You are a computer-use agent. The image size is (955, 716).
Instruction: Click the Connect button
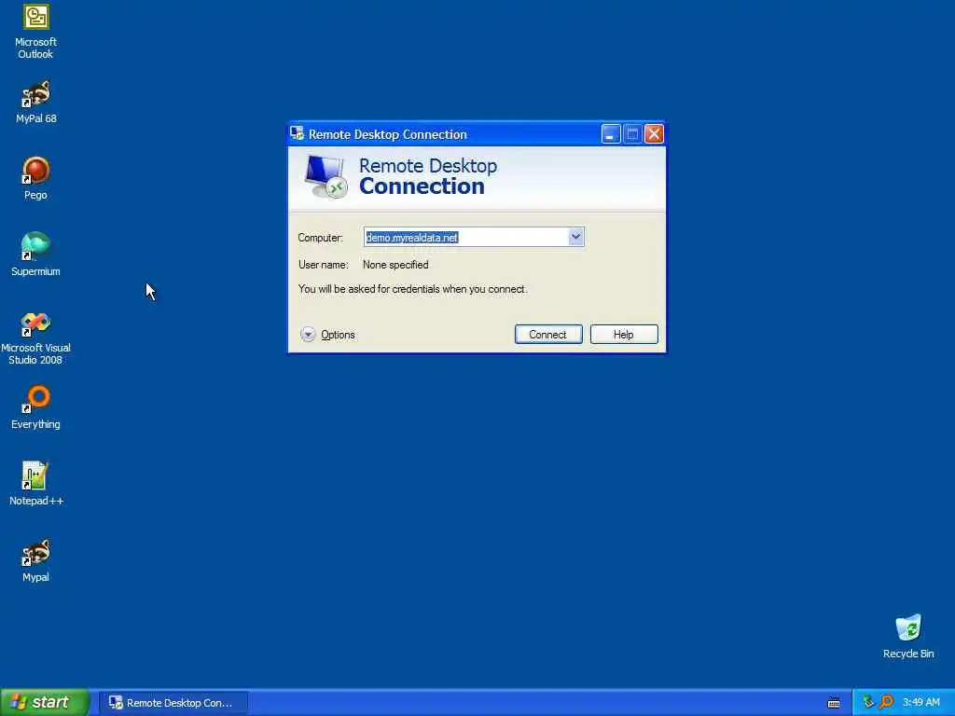[548, 335]
